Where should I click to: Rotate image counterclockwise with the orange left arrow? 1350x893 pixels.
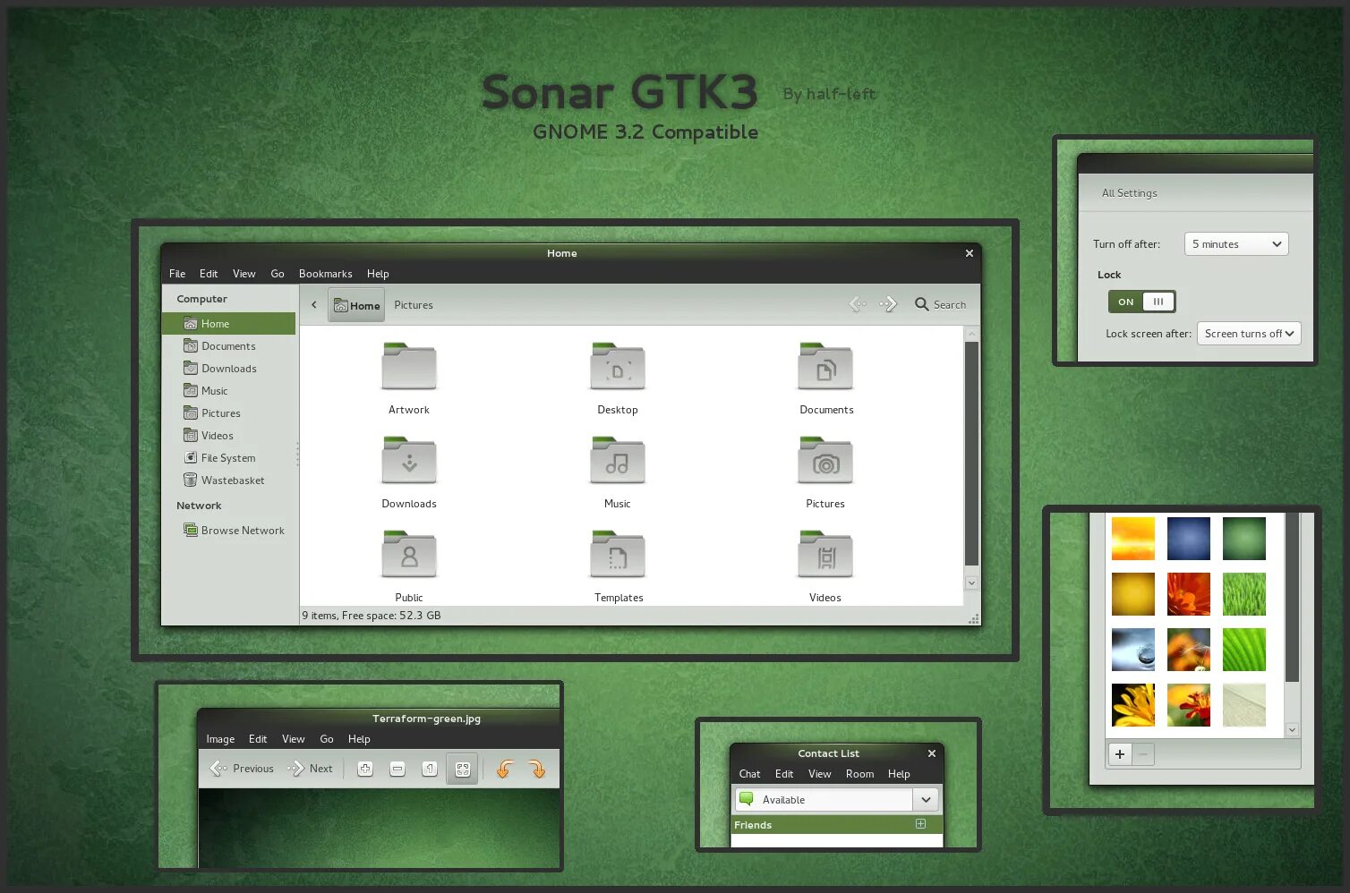tap(505, 769)
